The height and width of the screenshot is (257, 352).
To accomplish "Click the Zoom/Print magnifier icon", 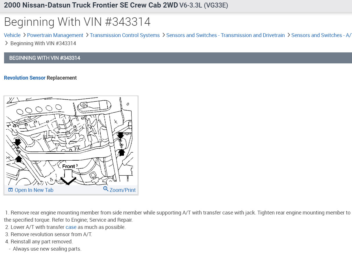I will tap(106, 189).
